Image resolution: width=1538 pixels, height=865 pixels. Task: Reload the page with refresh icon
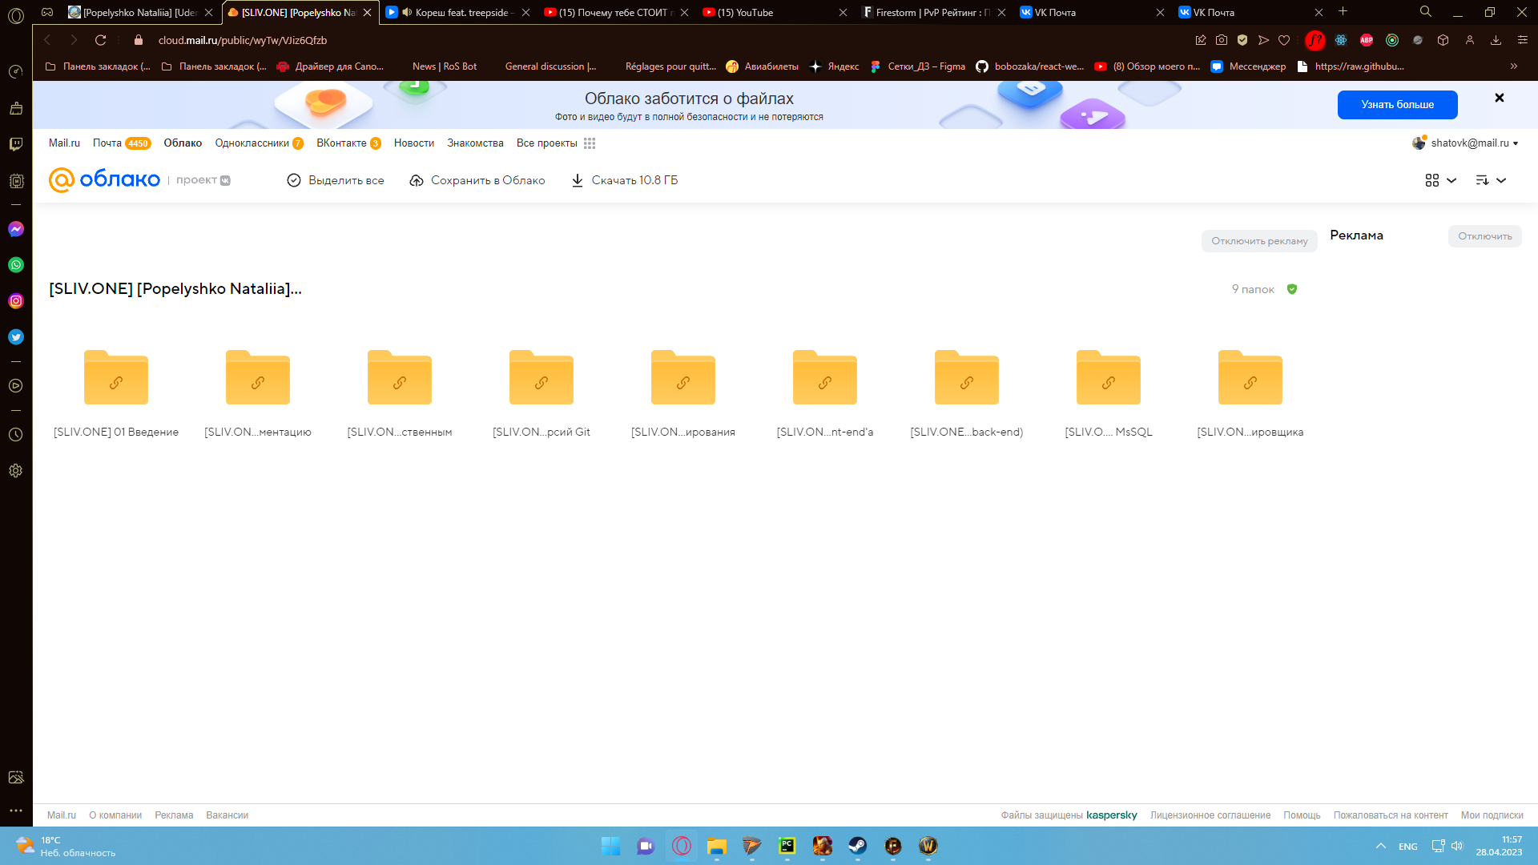pyautogui.click(x=100, y=40)
